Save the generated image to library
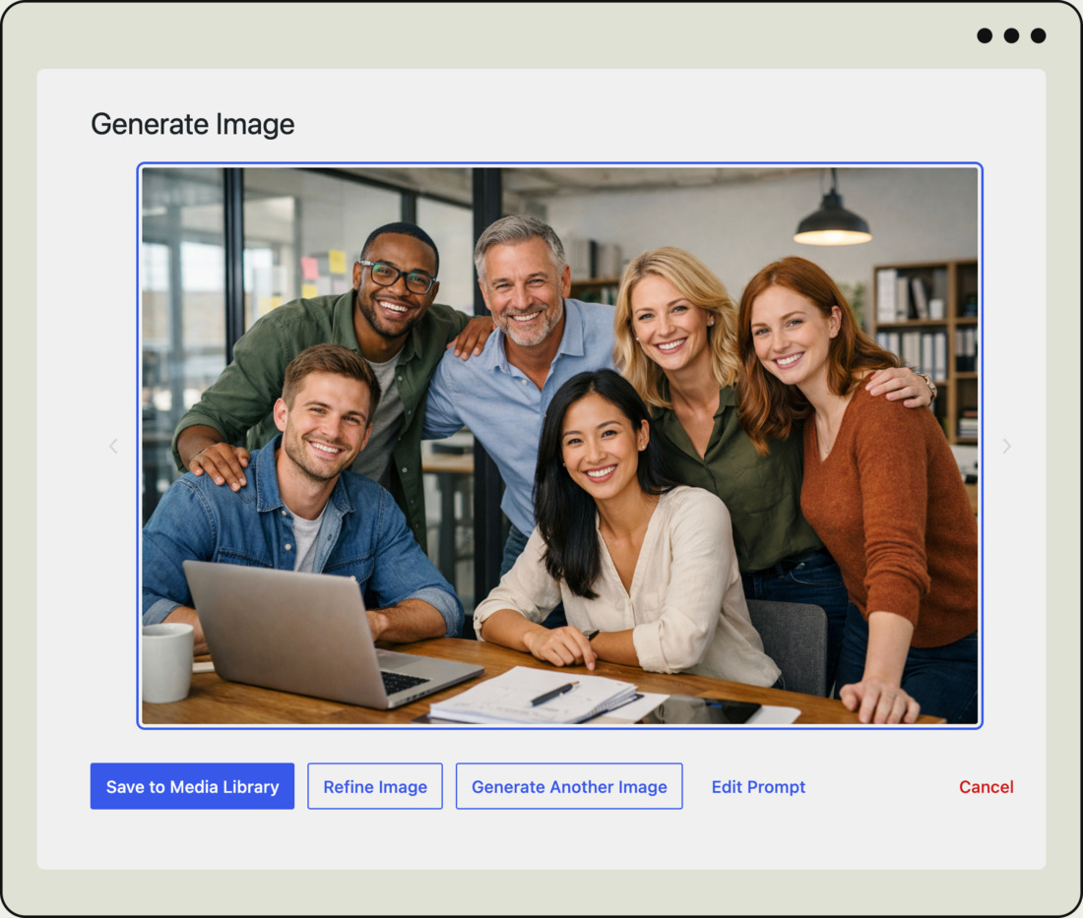The width and height of the screenshot is (1083, 918). [x=192, y=786]
